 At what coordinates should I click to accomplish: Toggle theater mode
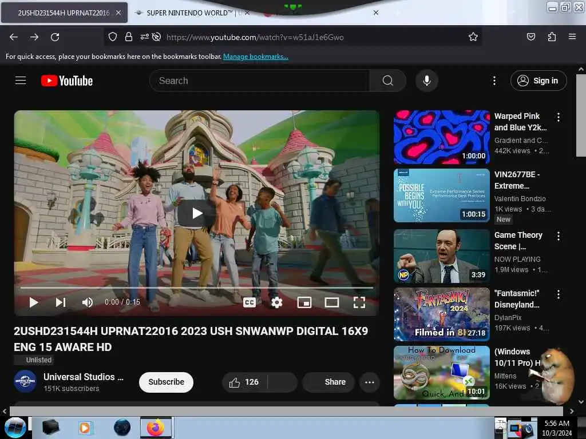tap(332, 302)
